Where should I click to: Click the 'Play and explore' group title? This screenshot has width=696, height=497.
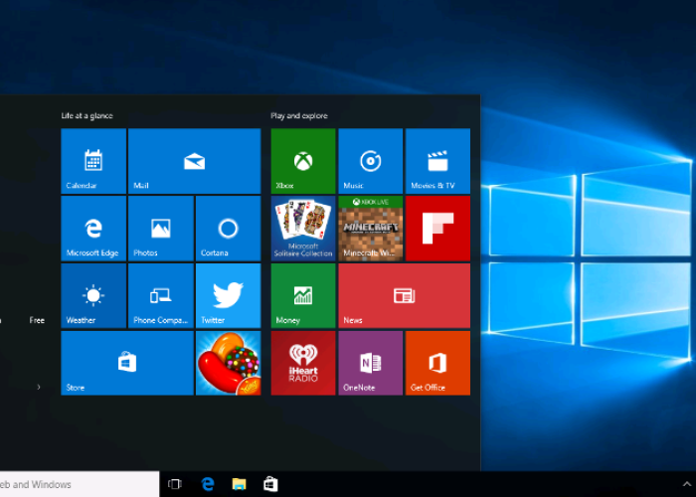[x=299, y=116]
